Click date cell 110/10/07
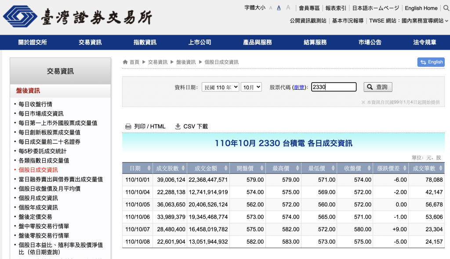Screen dimensions: 450x259 point(138,229)
